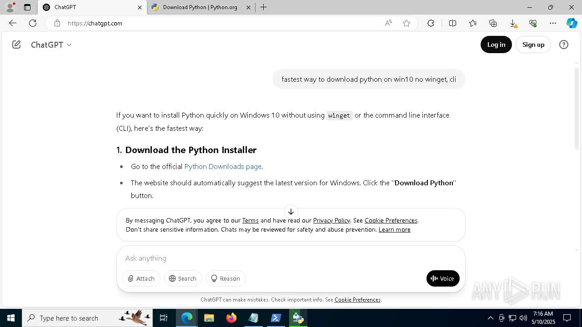Open the Terms link
Screen dimensions: 582x327
point(251,220)
